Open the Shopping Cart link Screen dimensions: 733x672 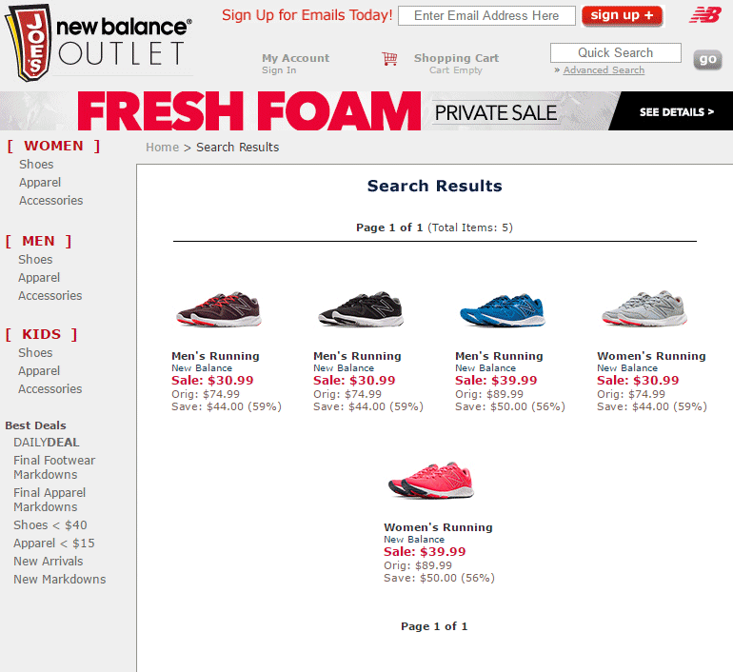click(x=456, y=58)
